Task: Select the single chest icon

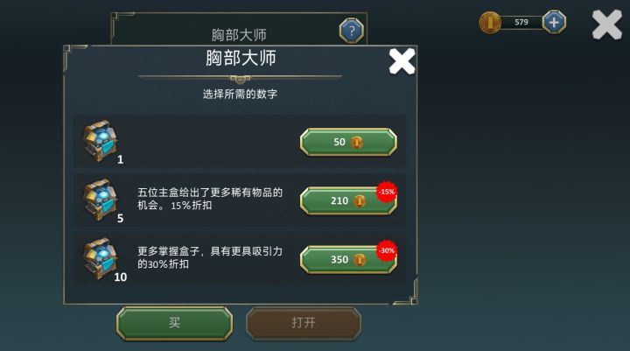Action: pyautogui.click(x=101, y=141)
